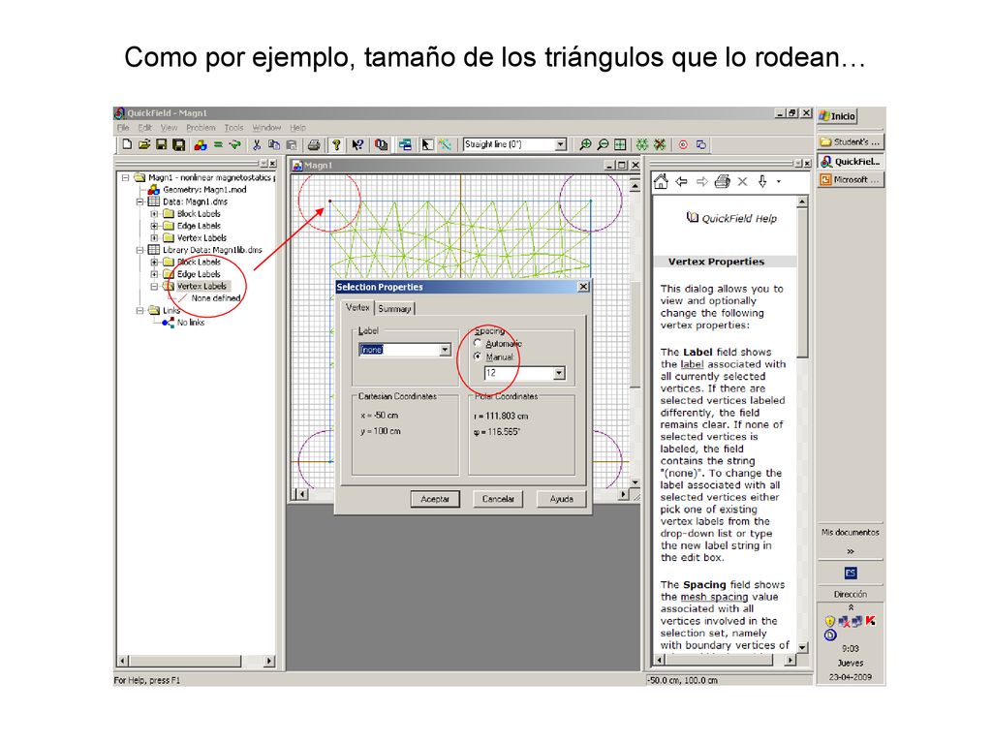This screenshot has width=992, height=744.
Task: Click the Zoom to fit icon
Action: 620,144
